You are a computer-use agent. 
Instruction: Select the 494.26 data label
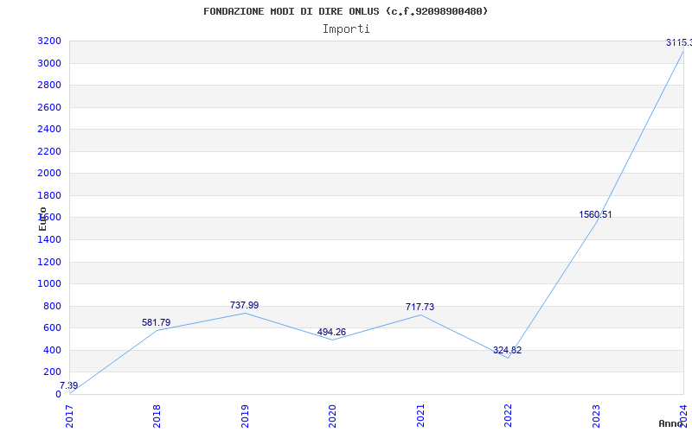point(331,332)
